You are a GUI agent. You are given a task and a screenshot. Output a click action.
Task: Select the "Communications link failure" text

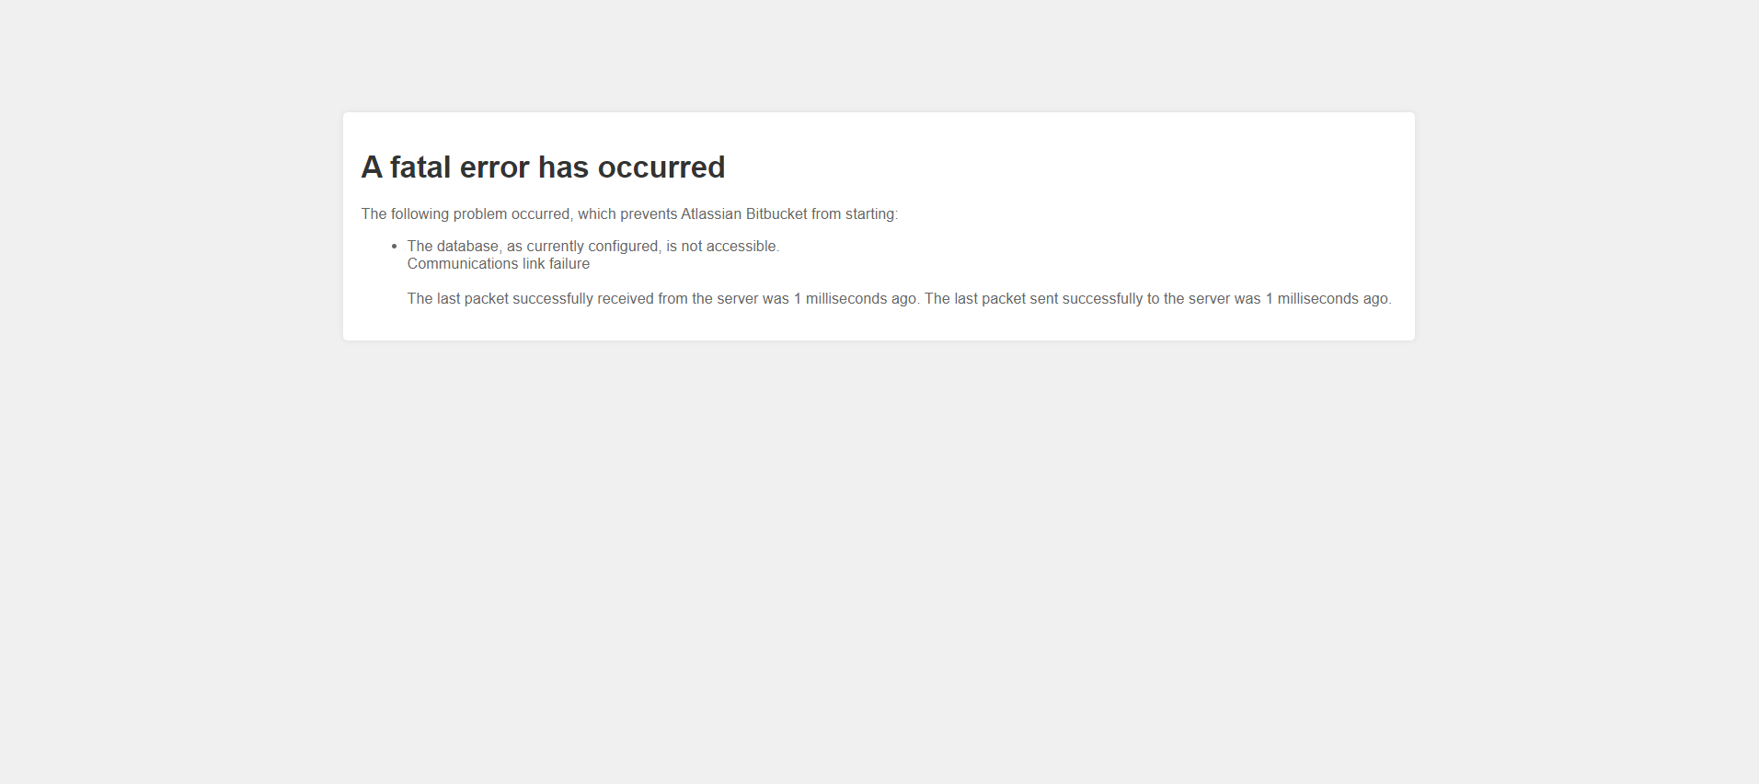pyautogui.click(x=499, y=264)
